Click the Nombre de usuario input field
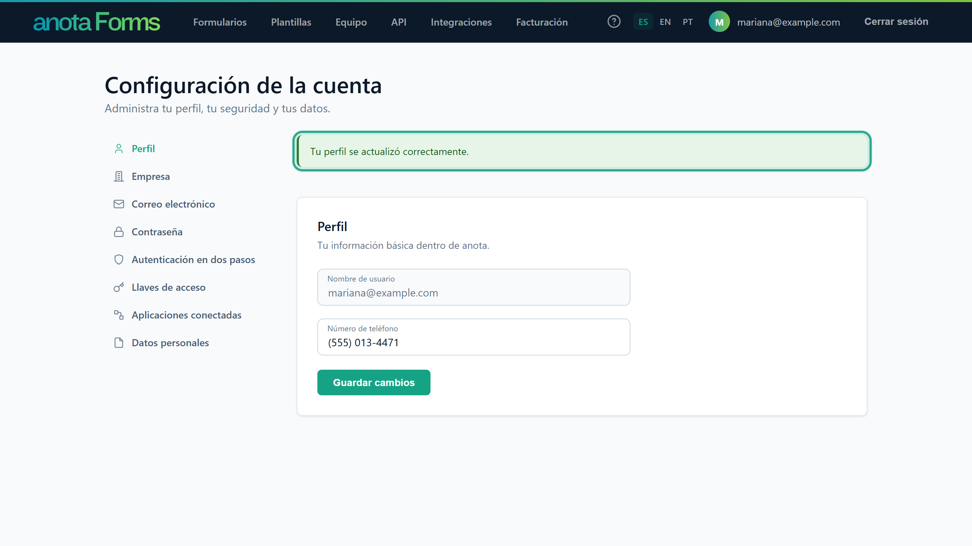Viewport: 972px width, 546px height. click(x=474, y=287)
